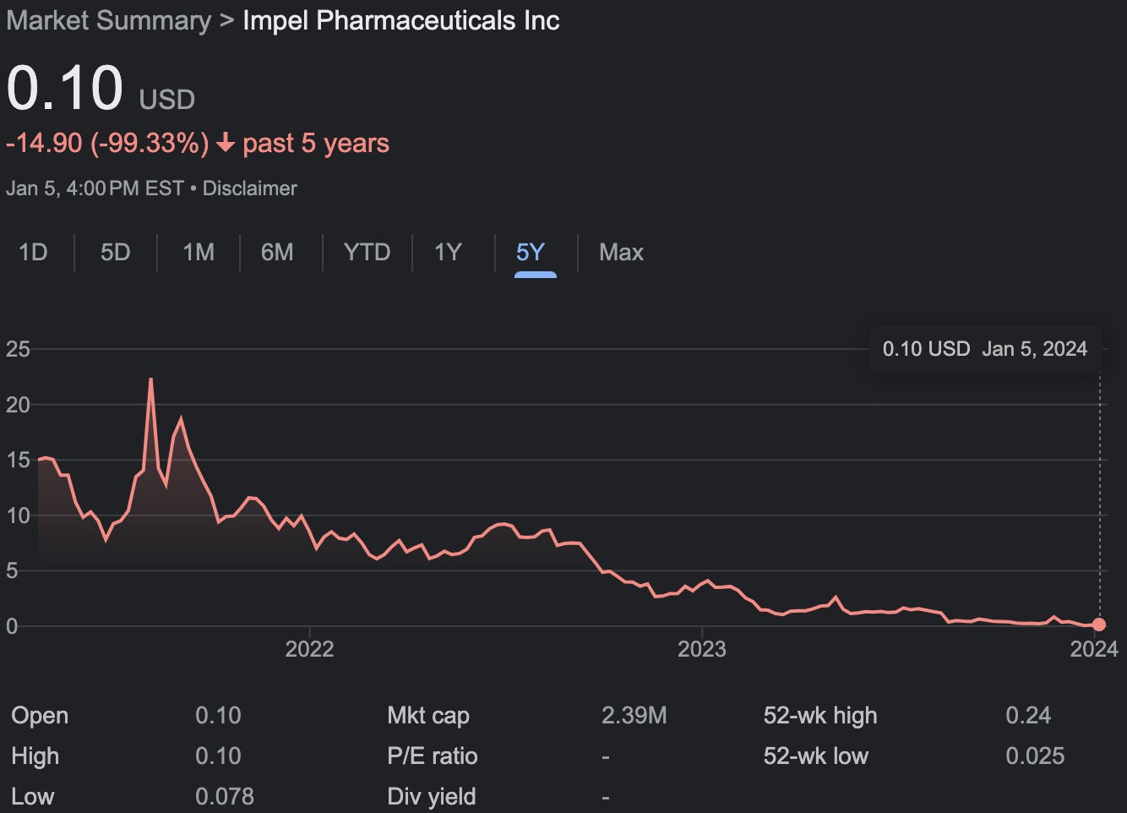1127x813 pixels.
Task: Click the 2023 axis label
Action: pos(703,649)
